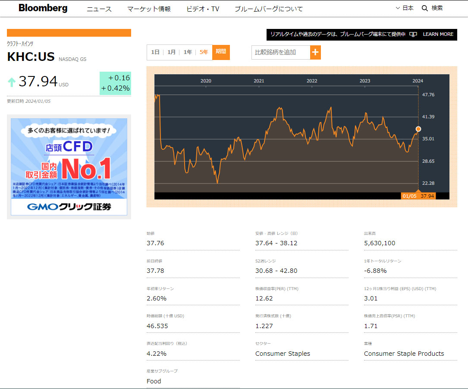Open the 期間 custom period selector
Image resolution: width=468 pixels, height=389 pixels.
click(221, 52)
